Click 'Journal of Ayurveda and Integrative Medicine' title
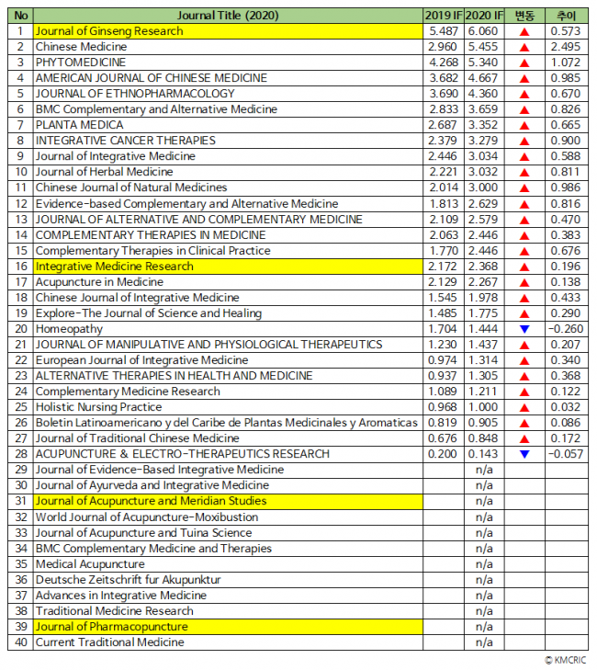This screenshot has width=597, height=670. point(152,485)
